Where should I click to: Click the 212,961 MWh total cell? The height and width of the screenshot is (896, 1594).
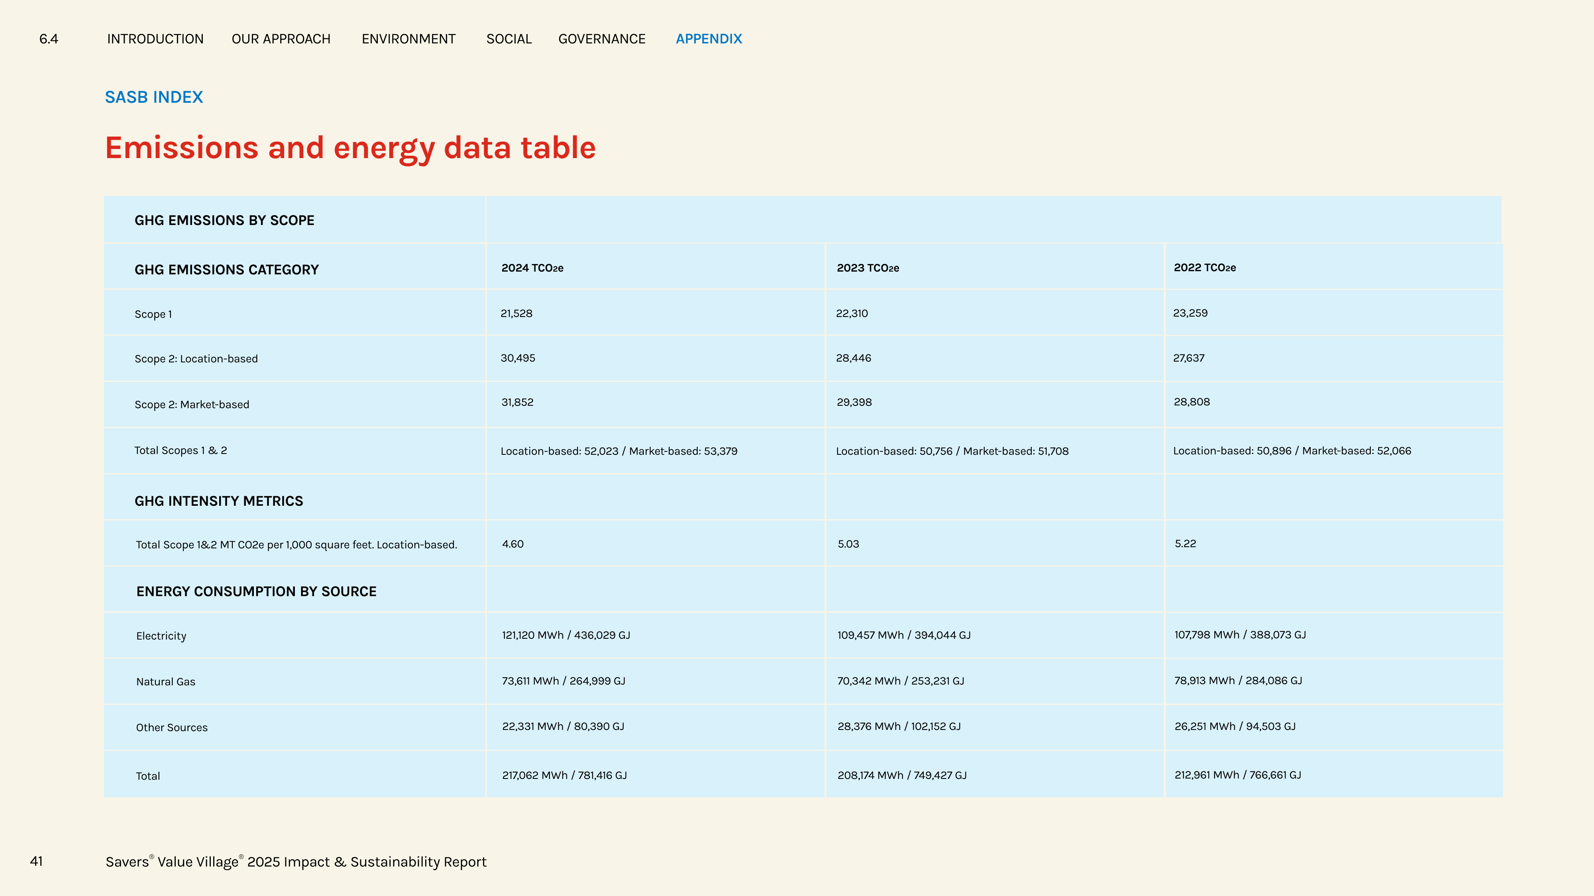pos(1238,775)
